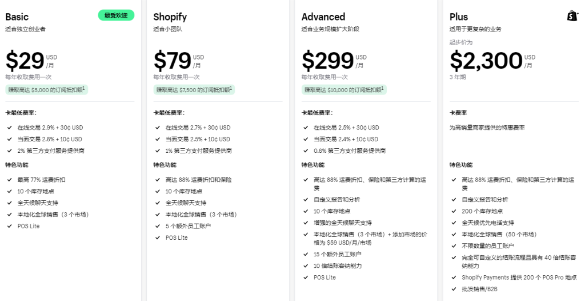Click the $79 Shopify plan price
This screenshot has width=585, height=301.
point(173,61)
